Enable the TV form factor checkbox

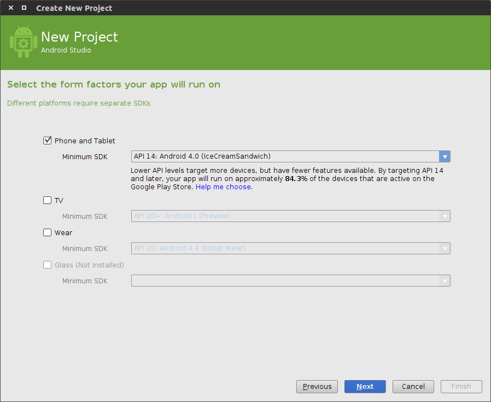click(47, 200)
